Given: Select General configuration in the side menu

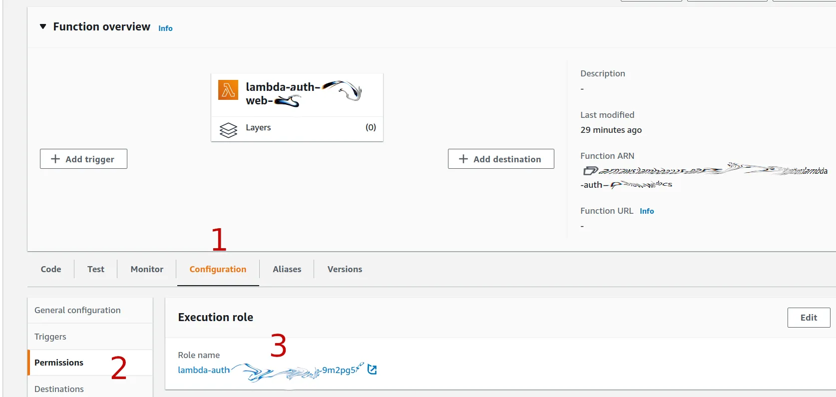Looking at the screenshot, I should pos(77,310).
